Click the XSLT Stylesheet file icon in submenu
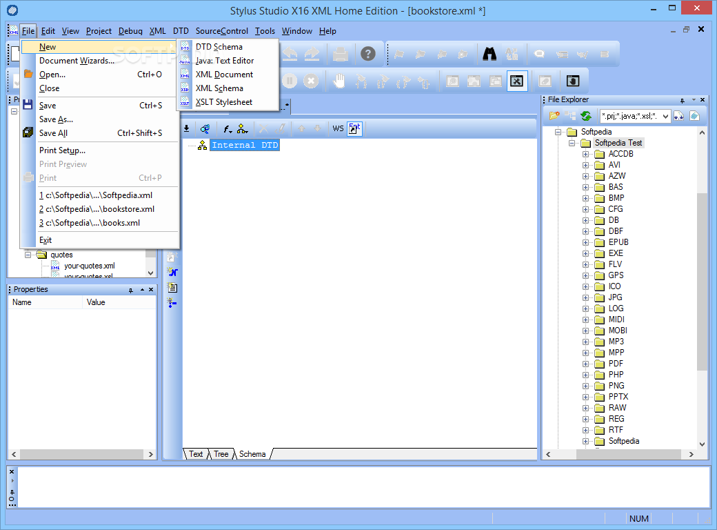Viewport: 717px width, 530px height. click(185, 102)
